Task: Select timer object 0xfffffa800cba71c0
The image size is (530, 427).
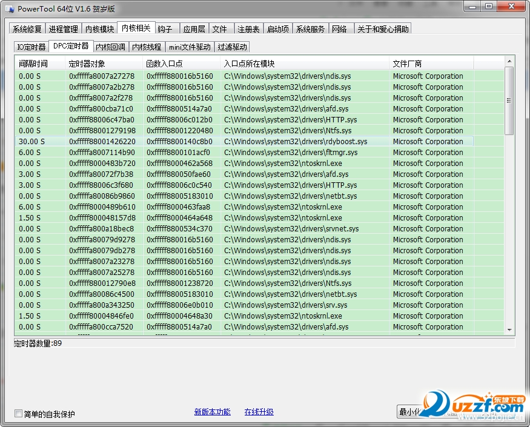Action: tap(101, 109)
